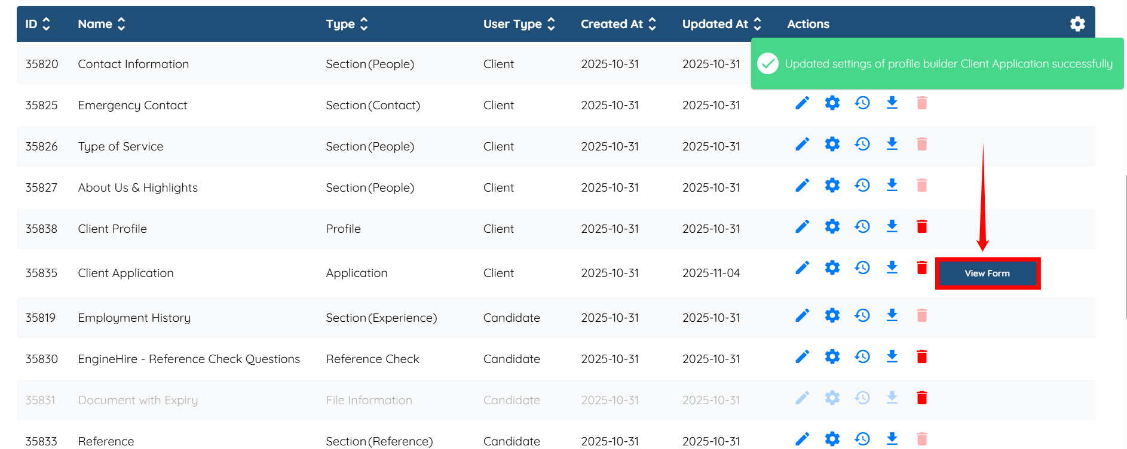The width and height of the screenshot is (1127, 449).
Task: Open table column settings gear
Action: coord(1077,24)
